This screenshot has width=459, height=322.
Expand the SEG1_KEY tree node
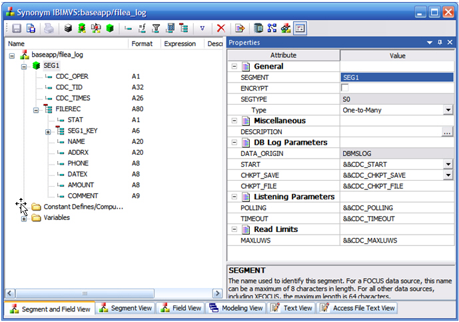[x=48, y=132]
